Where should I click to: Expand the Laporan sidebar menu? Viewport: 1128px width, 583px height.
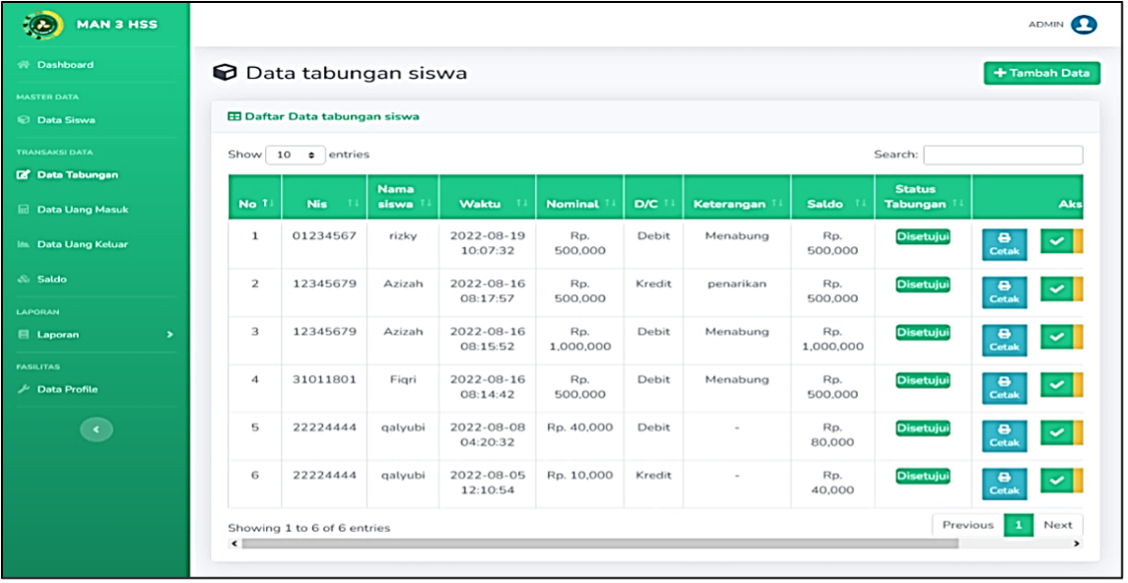(95, 334)
